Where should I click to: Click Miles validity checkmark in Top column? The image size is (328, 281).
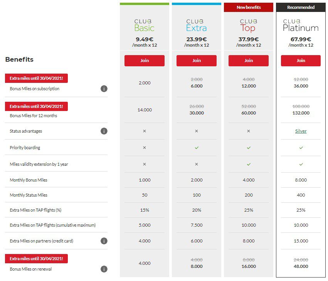point(249,165)
